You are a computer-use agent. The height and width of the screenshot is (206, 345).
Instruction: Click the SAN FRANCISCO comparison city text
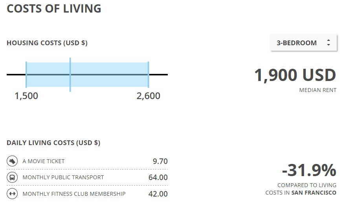coord(314,193)
